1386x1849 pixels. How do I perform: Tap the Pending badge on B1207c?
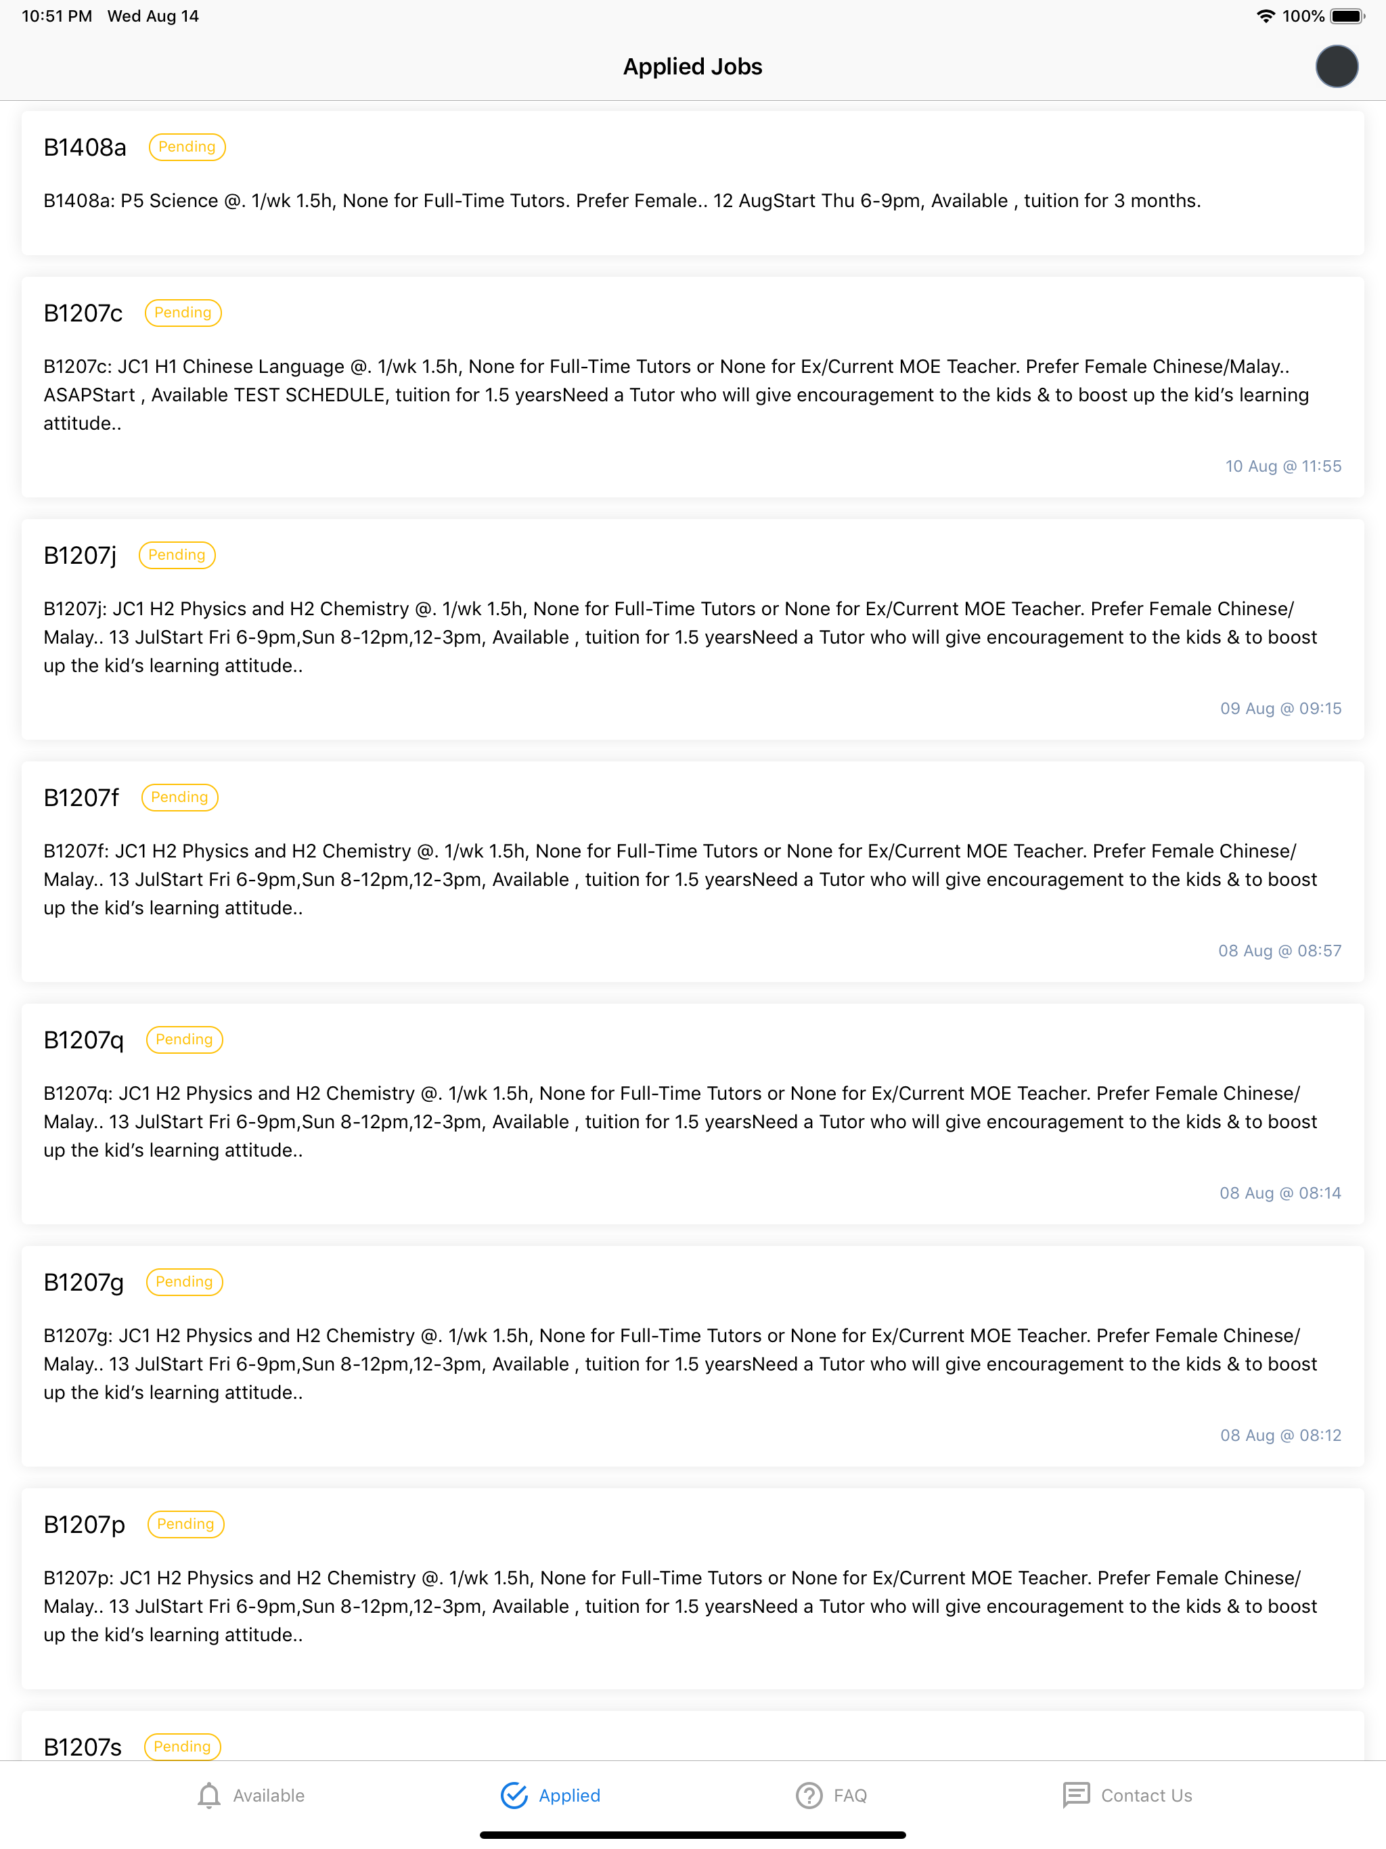[183, 313]
